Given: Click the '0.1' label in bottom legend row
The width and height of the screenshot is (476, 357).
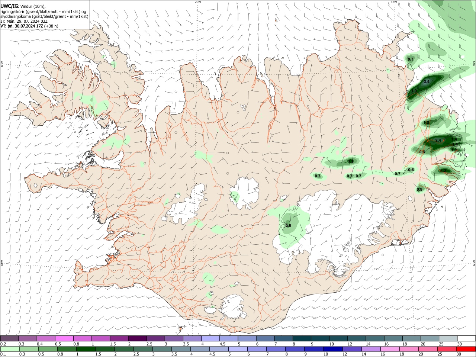Looking at the screenshot, I should [3, 354].
